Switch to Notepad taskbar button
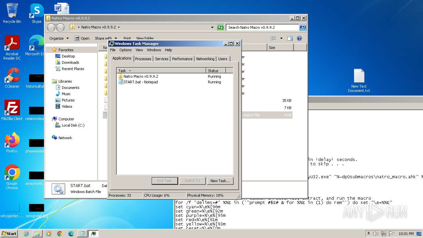 [x=82, y=234]
